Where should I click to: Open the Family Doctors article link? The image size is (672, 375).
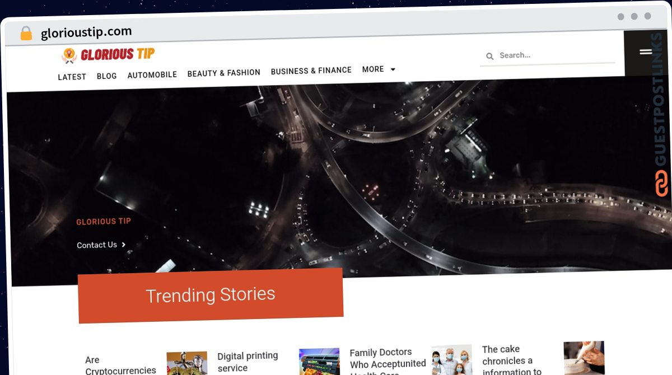tap(388, 360)
